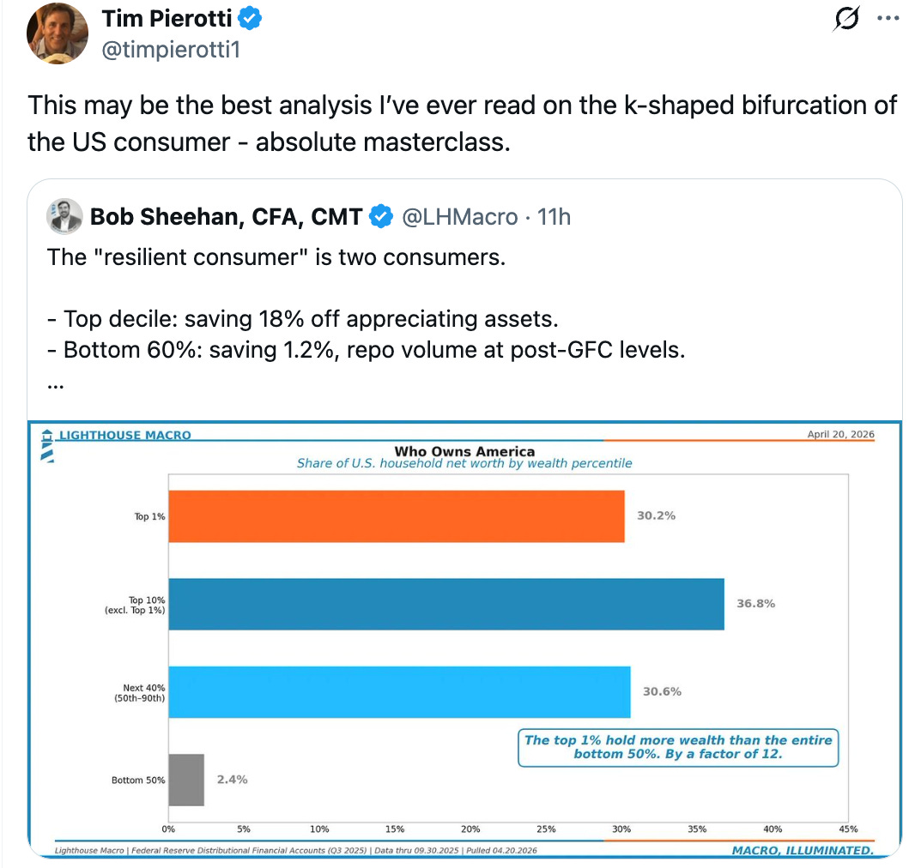Open @timpierotti1 profile handle
This screenshot has height=868, width=915.
tap(168, 51)
